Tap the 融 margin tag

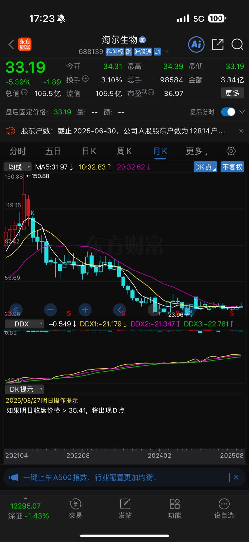point(129,52)
